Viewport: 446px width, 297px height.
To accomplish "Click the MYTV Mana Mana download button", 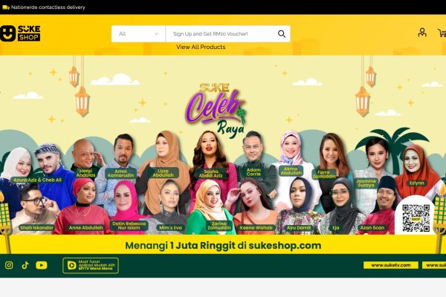I will tap(91, 266).
